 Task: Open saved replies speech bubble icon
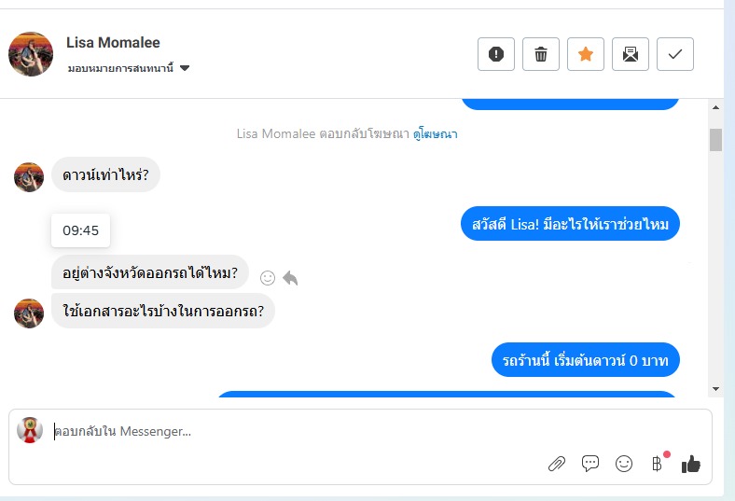point(590,464)
